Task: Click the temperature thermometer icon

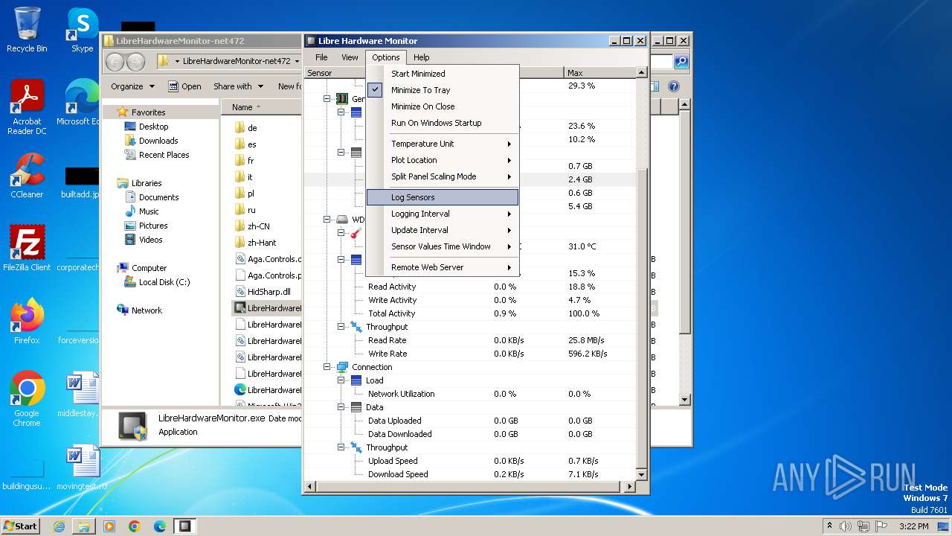Action: 356,233
